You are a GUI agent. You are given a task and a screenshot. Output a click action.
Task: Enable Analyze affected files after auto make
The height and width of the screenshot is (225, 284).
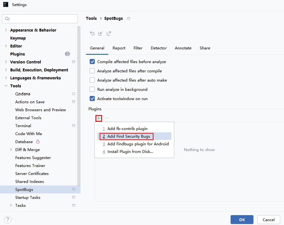point(92,80)
